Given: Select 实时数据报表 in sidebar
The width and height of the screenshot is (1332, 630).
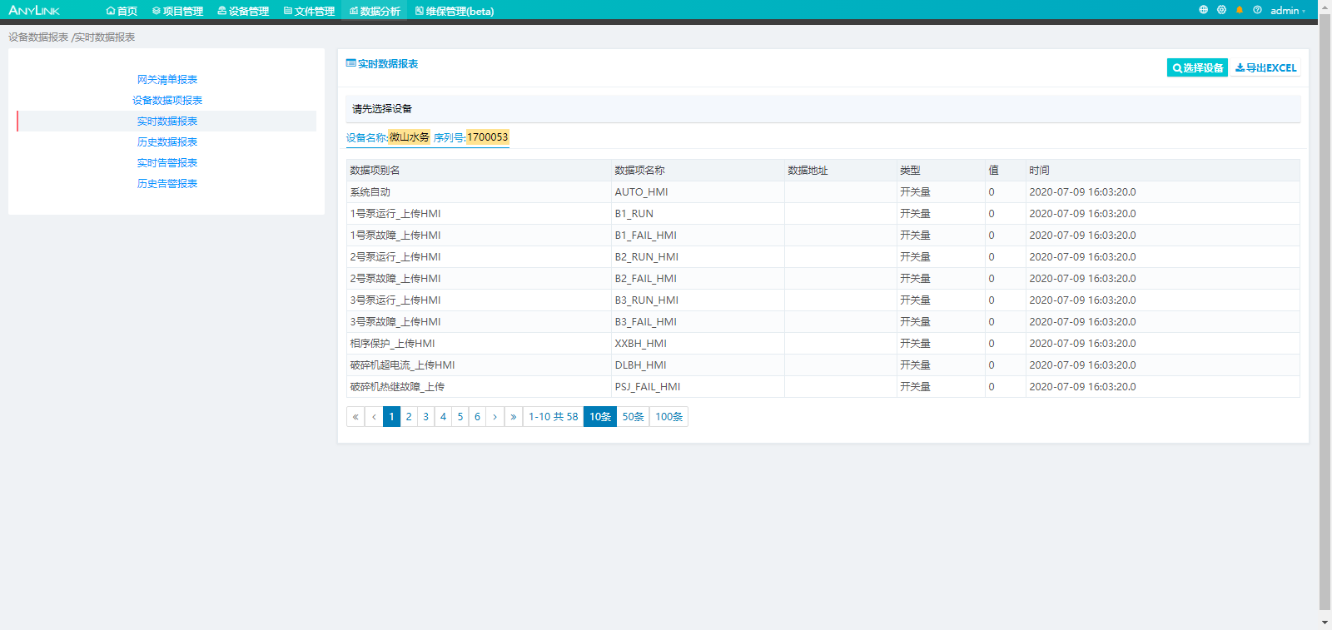Looking at the screenshot, I should (x=167, y=122).
